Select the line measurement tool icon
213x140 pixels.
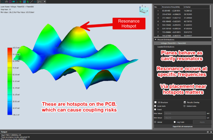pos(31,2)
